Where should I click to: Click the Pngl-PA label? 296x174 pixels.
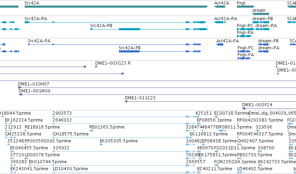246,55
